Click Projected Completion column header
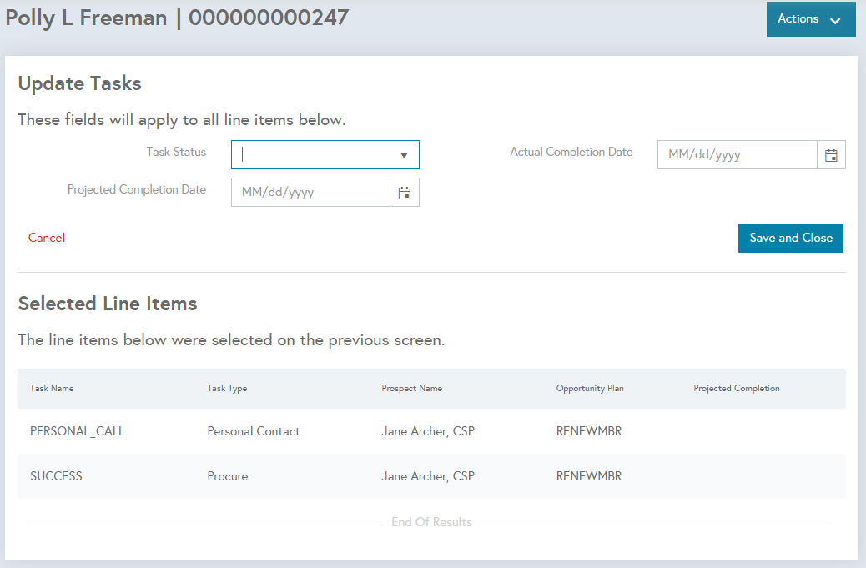The image size is (866, 568). [737, 389]
